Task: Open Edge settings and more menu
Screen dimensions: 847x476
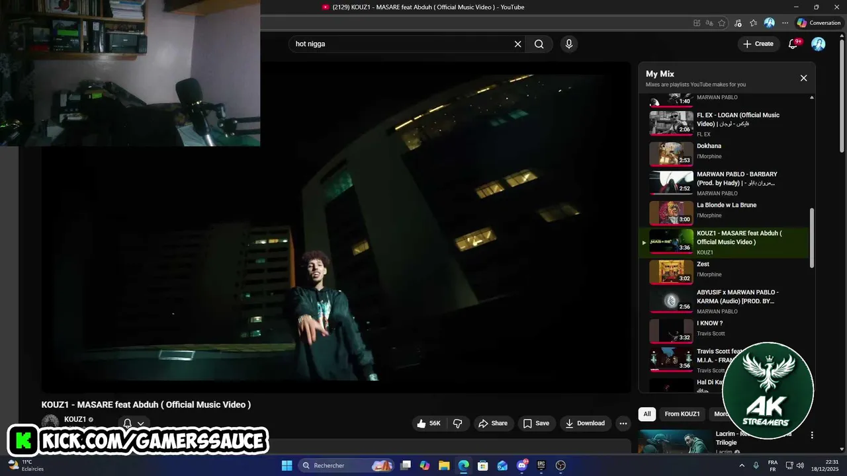Action: pyautogui.click(x=785, y=23)
